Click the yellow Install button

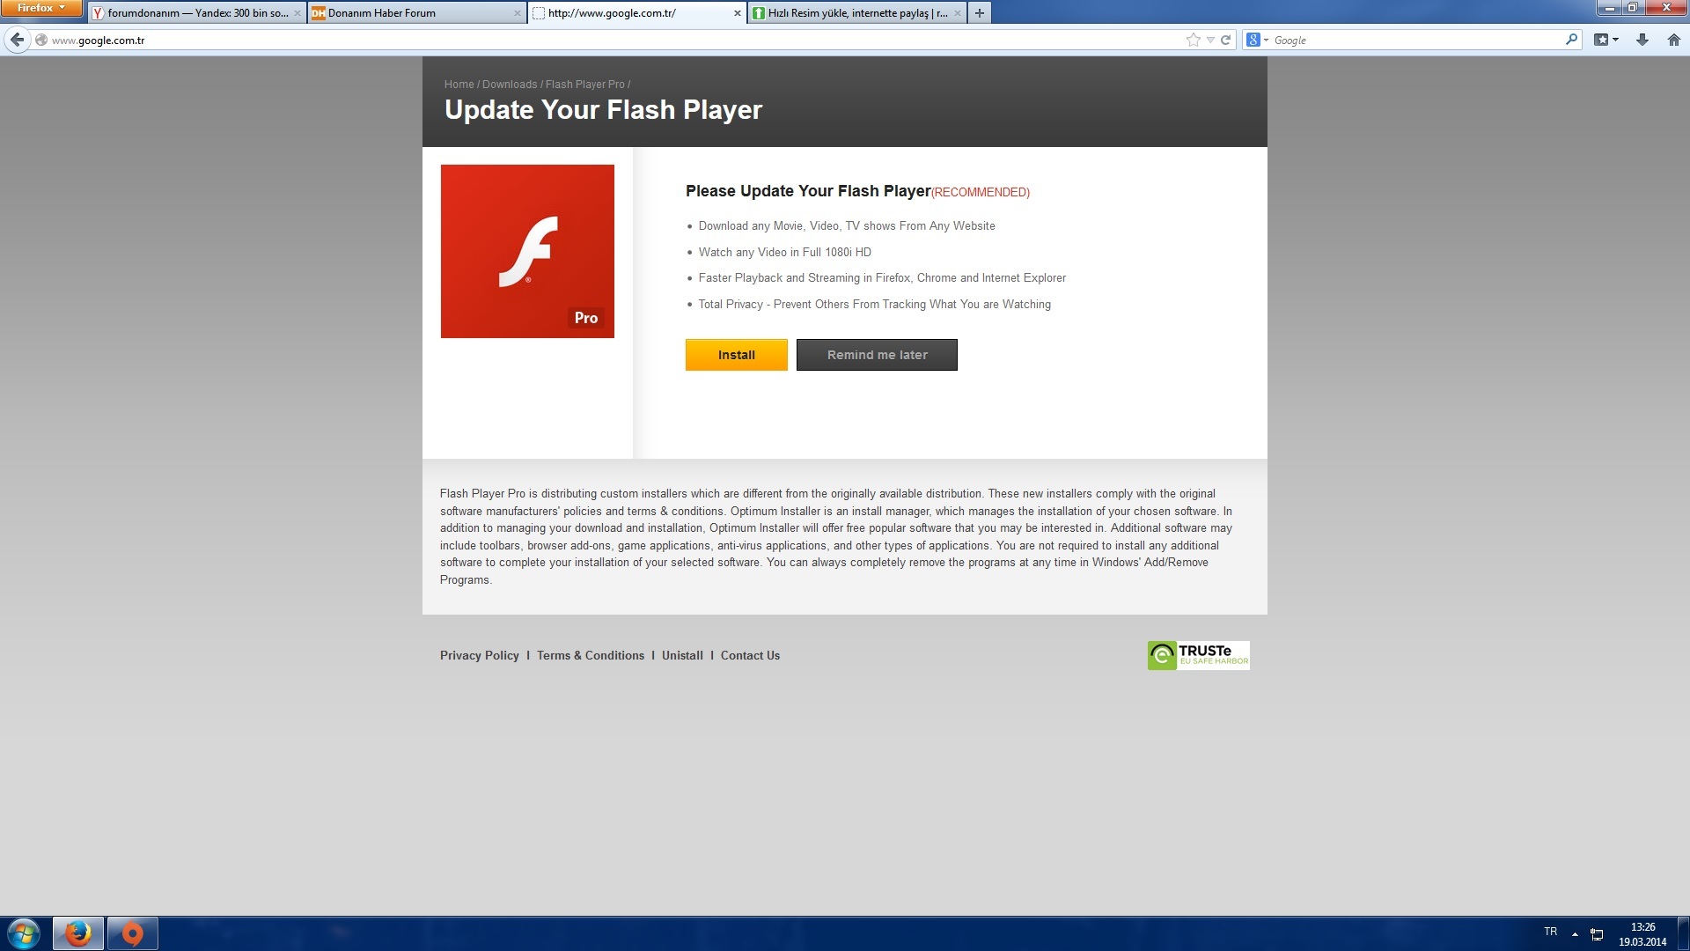[737, 355]
